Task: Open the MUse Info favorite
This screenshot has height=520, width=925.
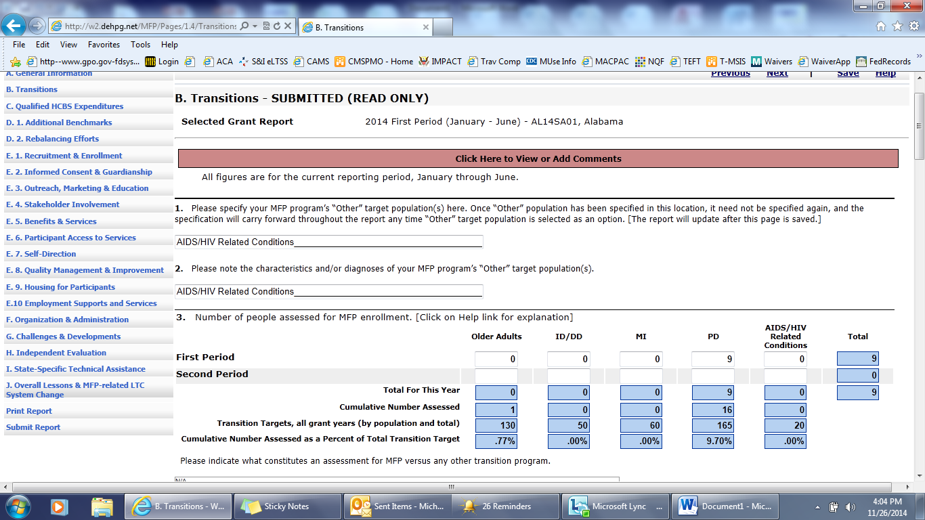Action: pos(551,62)
